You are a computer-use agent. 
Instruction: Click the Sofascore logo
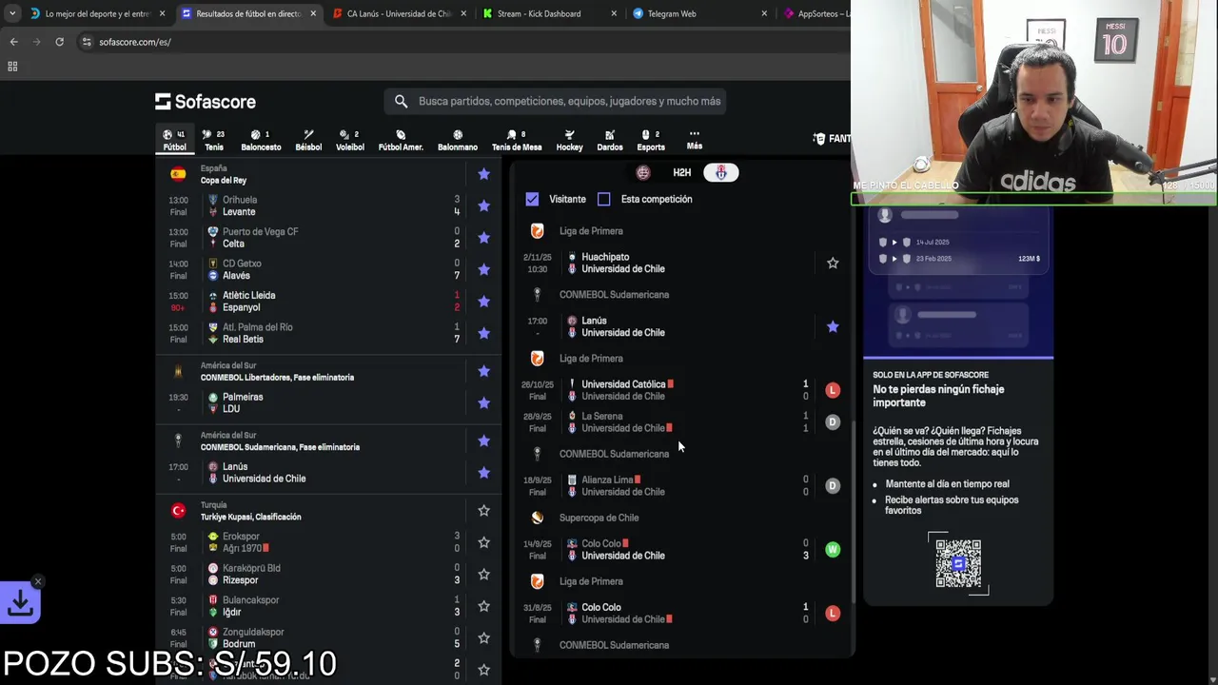tap(206, 102)
